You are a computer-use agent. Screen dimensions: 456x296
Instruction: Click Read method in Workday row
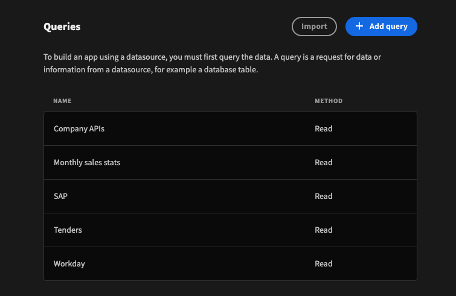[323, 264]
